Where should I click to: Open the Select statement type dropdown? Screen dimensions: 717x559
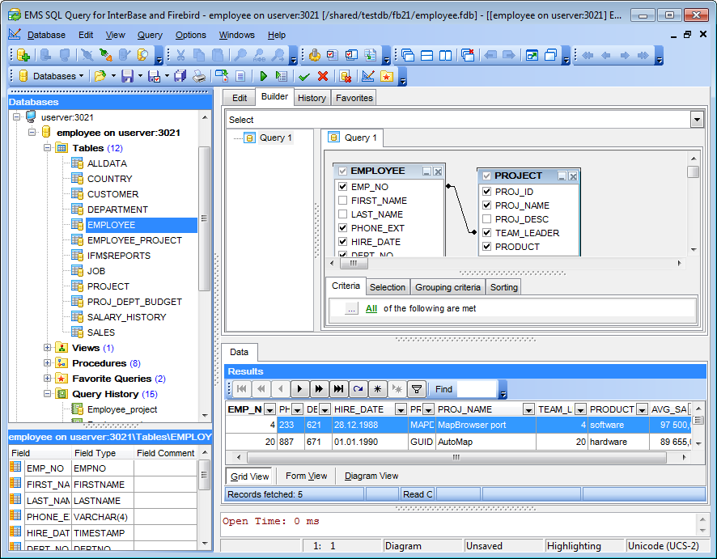697,120
